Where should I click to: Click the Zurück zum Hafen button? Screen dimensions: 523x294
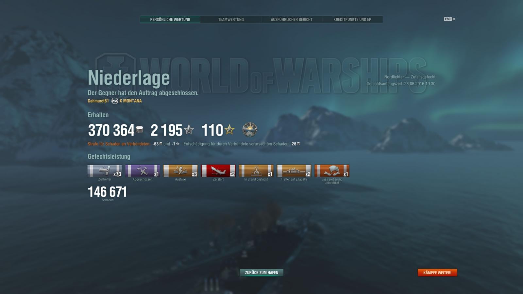261,272
